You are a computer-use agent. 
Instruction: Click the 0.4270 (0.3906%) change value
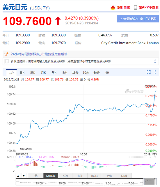click(x=82, y=18)
